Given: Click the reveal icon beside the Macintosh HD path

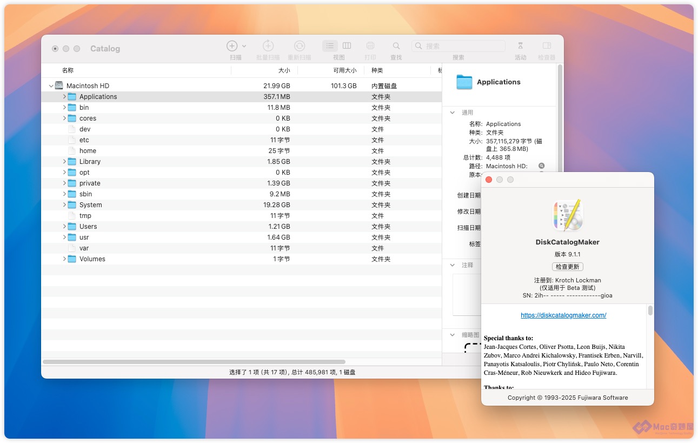Looking at the screenshot, I should coord(541,166).
